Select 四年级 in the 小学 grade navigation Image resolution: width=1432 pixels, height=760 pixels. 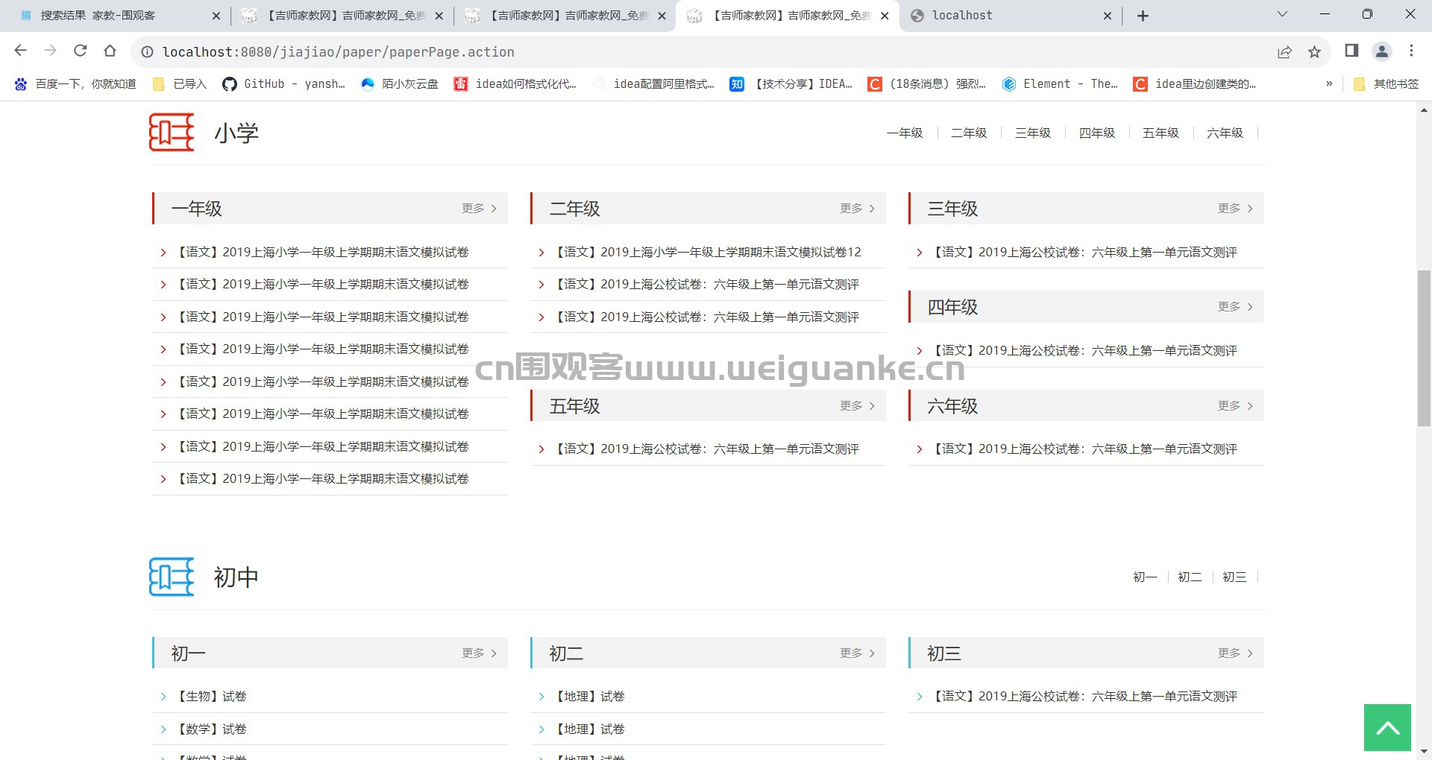(x=1097, y=133)
